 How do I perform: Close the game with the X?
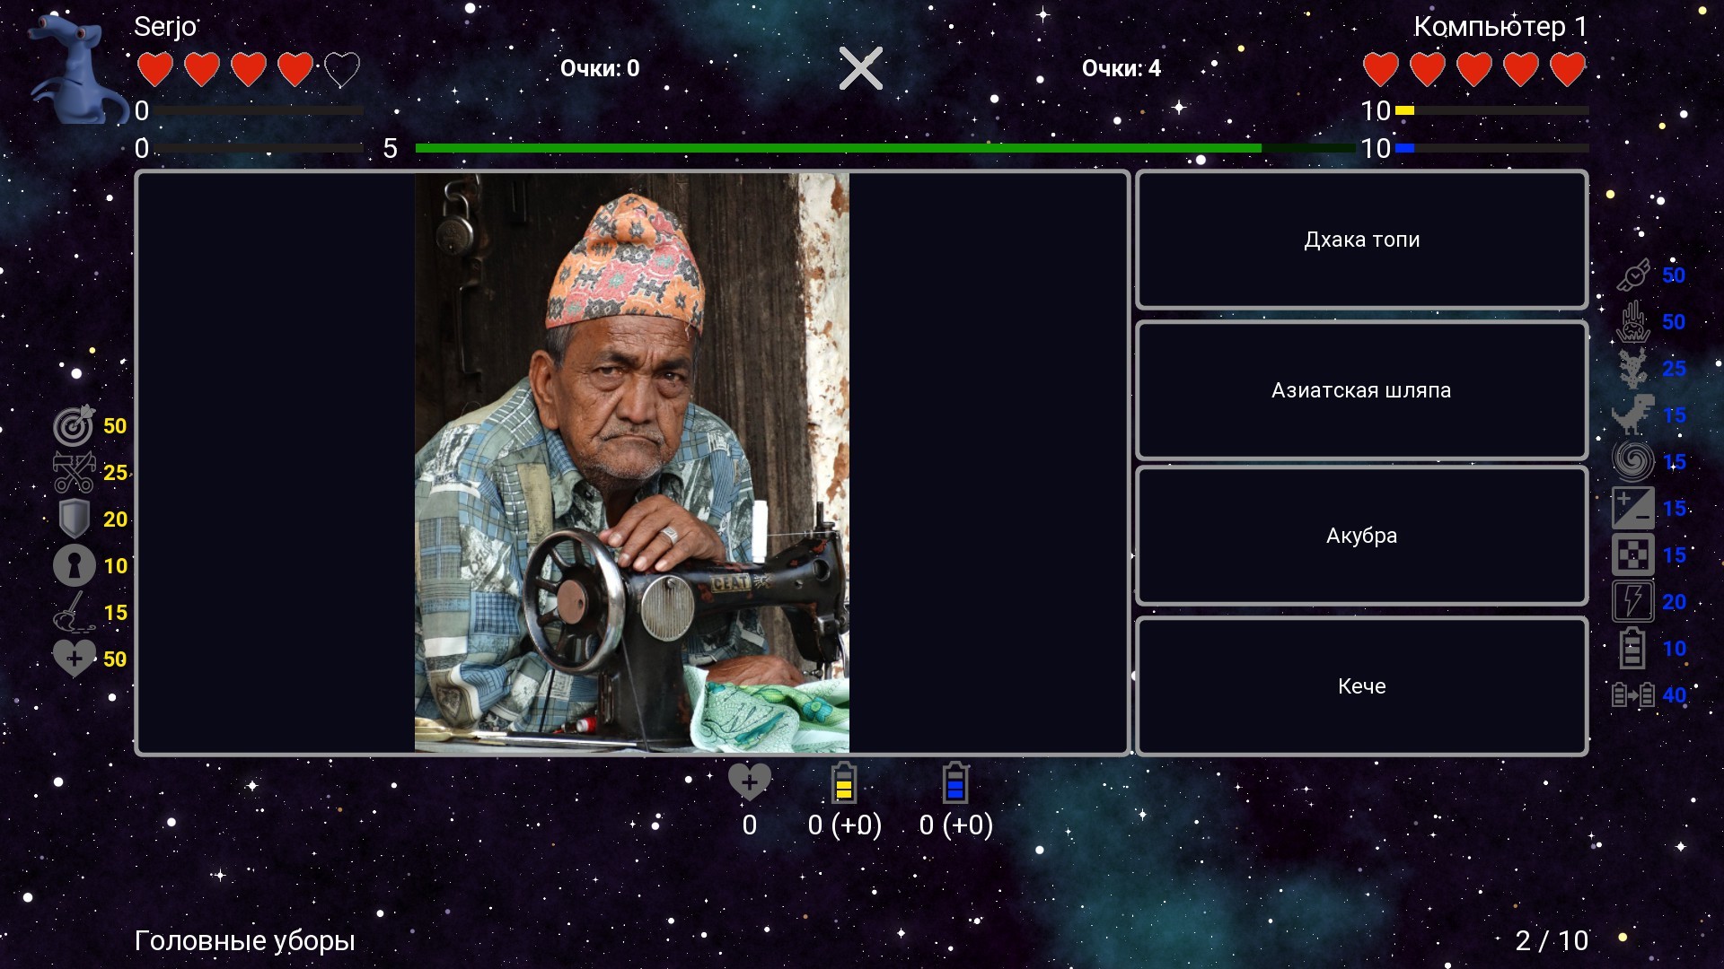[860, 68]
